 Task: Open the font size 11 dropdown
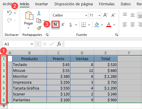click(99, 15)
